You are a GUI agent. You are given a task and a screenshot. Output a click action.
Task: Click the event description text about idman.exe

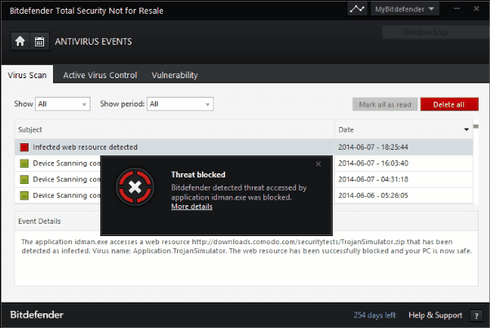click(246, 247)
